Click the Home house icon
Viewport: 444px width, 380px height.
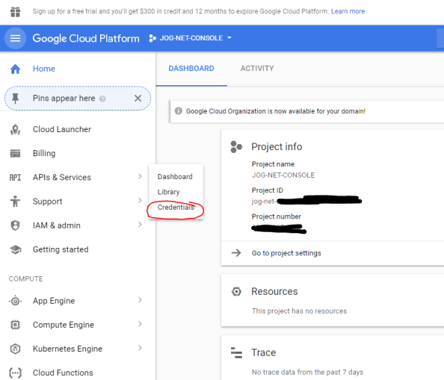[x=15, y=69]
